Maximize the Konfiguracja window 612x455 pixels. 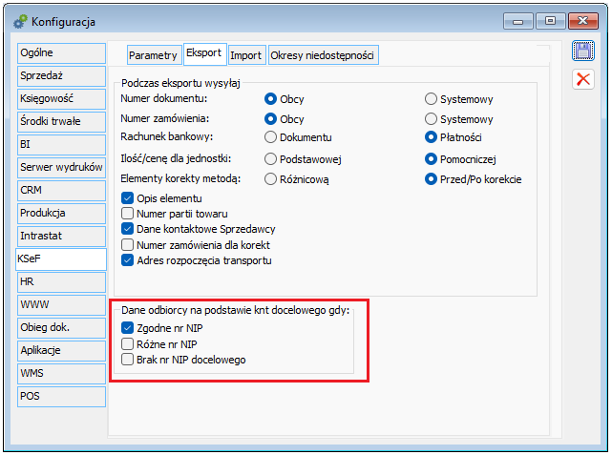pos(550,19)
